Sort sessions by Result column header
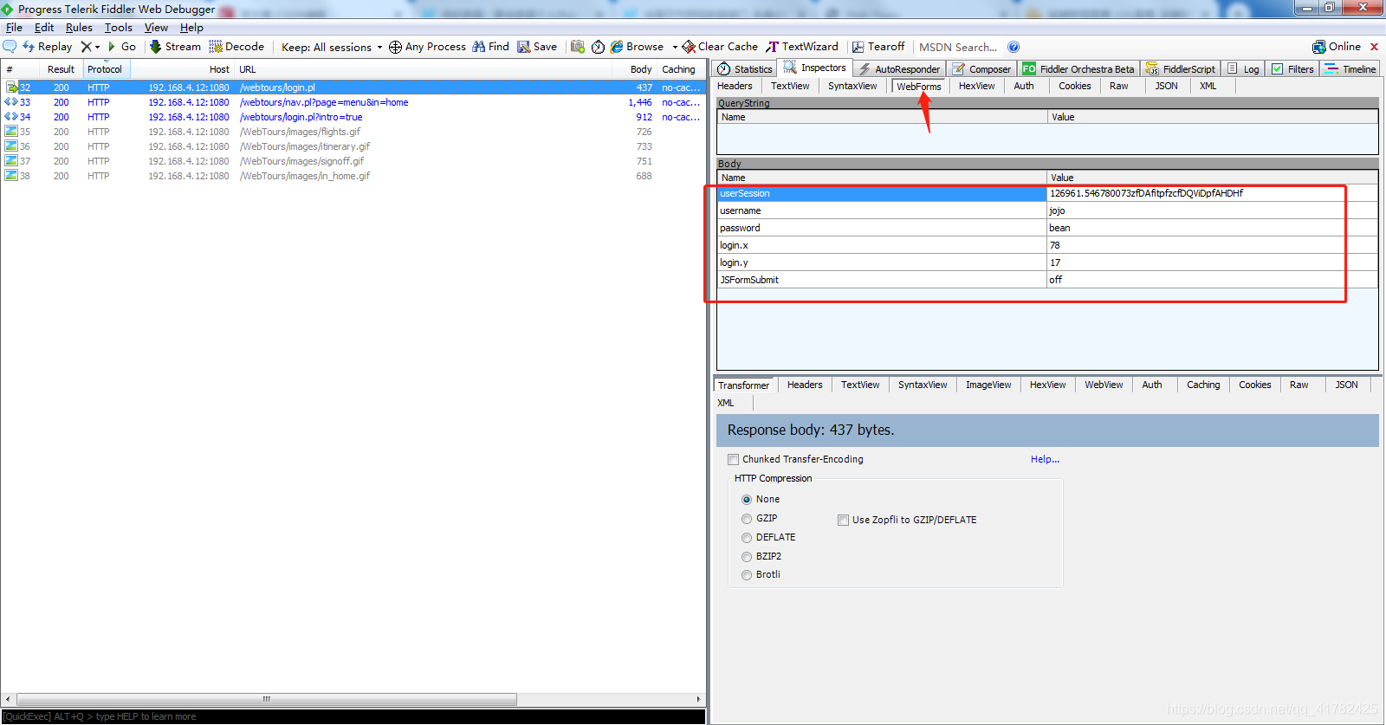The height and width of the screenshot is (725, 1386). point(61,69)
